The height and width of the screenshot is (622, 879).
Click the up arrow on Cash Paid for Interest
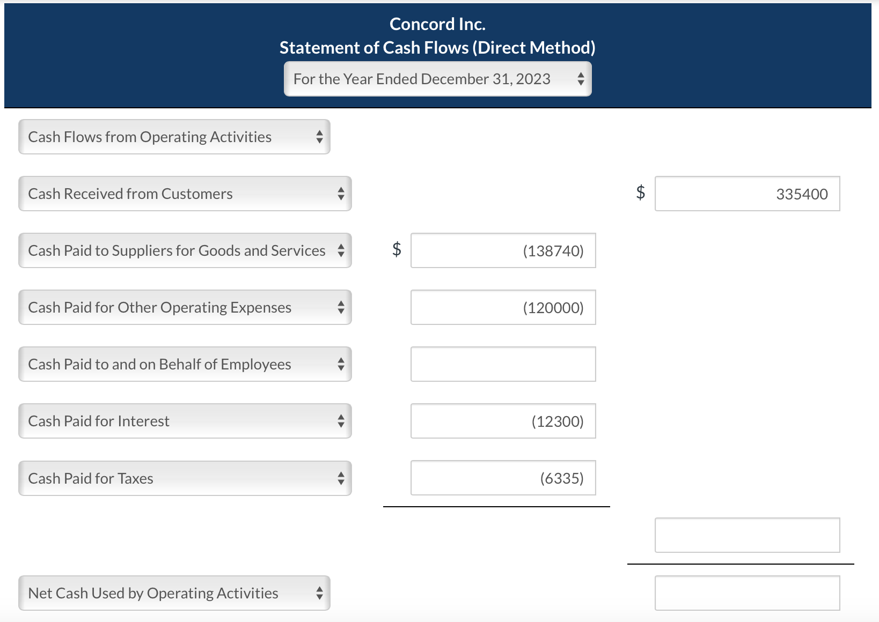(x=341, y=417)
